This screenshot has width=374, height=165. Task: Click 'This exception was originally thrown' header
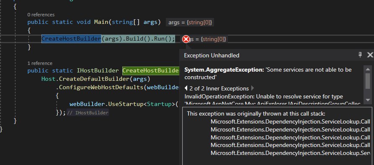256,113
